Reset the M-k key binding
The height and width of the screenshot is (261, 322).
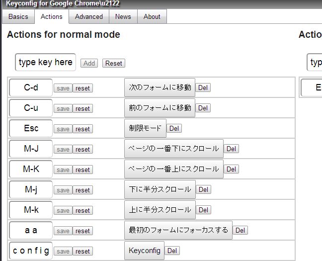(82, 210)
